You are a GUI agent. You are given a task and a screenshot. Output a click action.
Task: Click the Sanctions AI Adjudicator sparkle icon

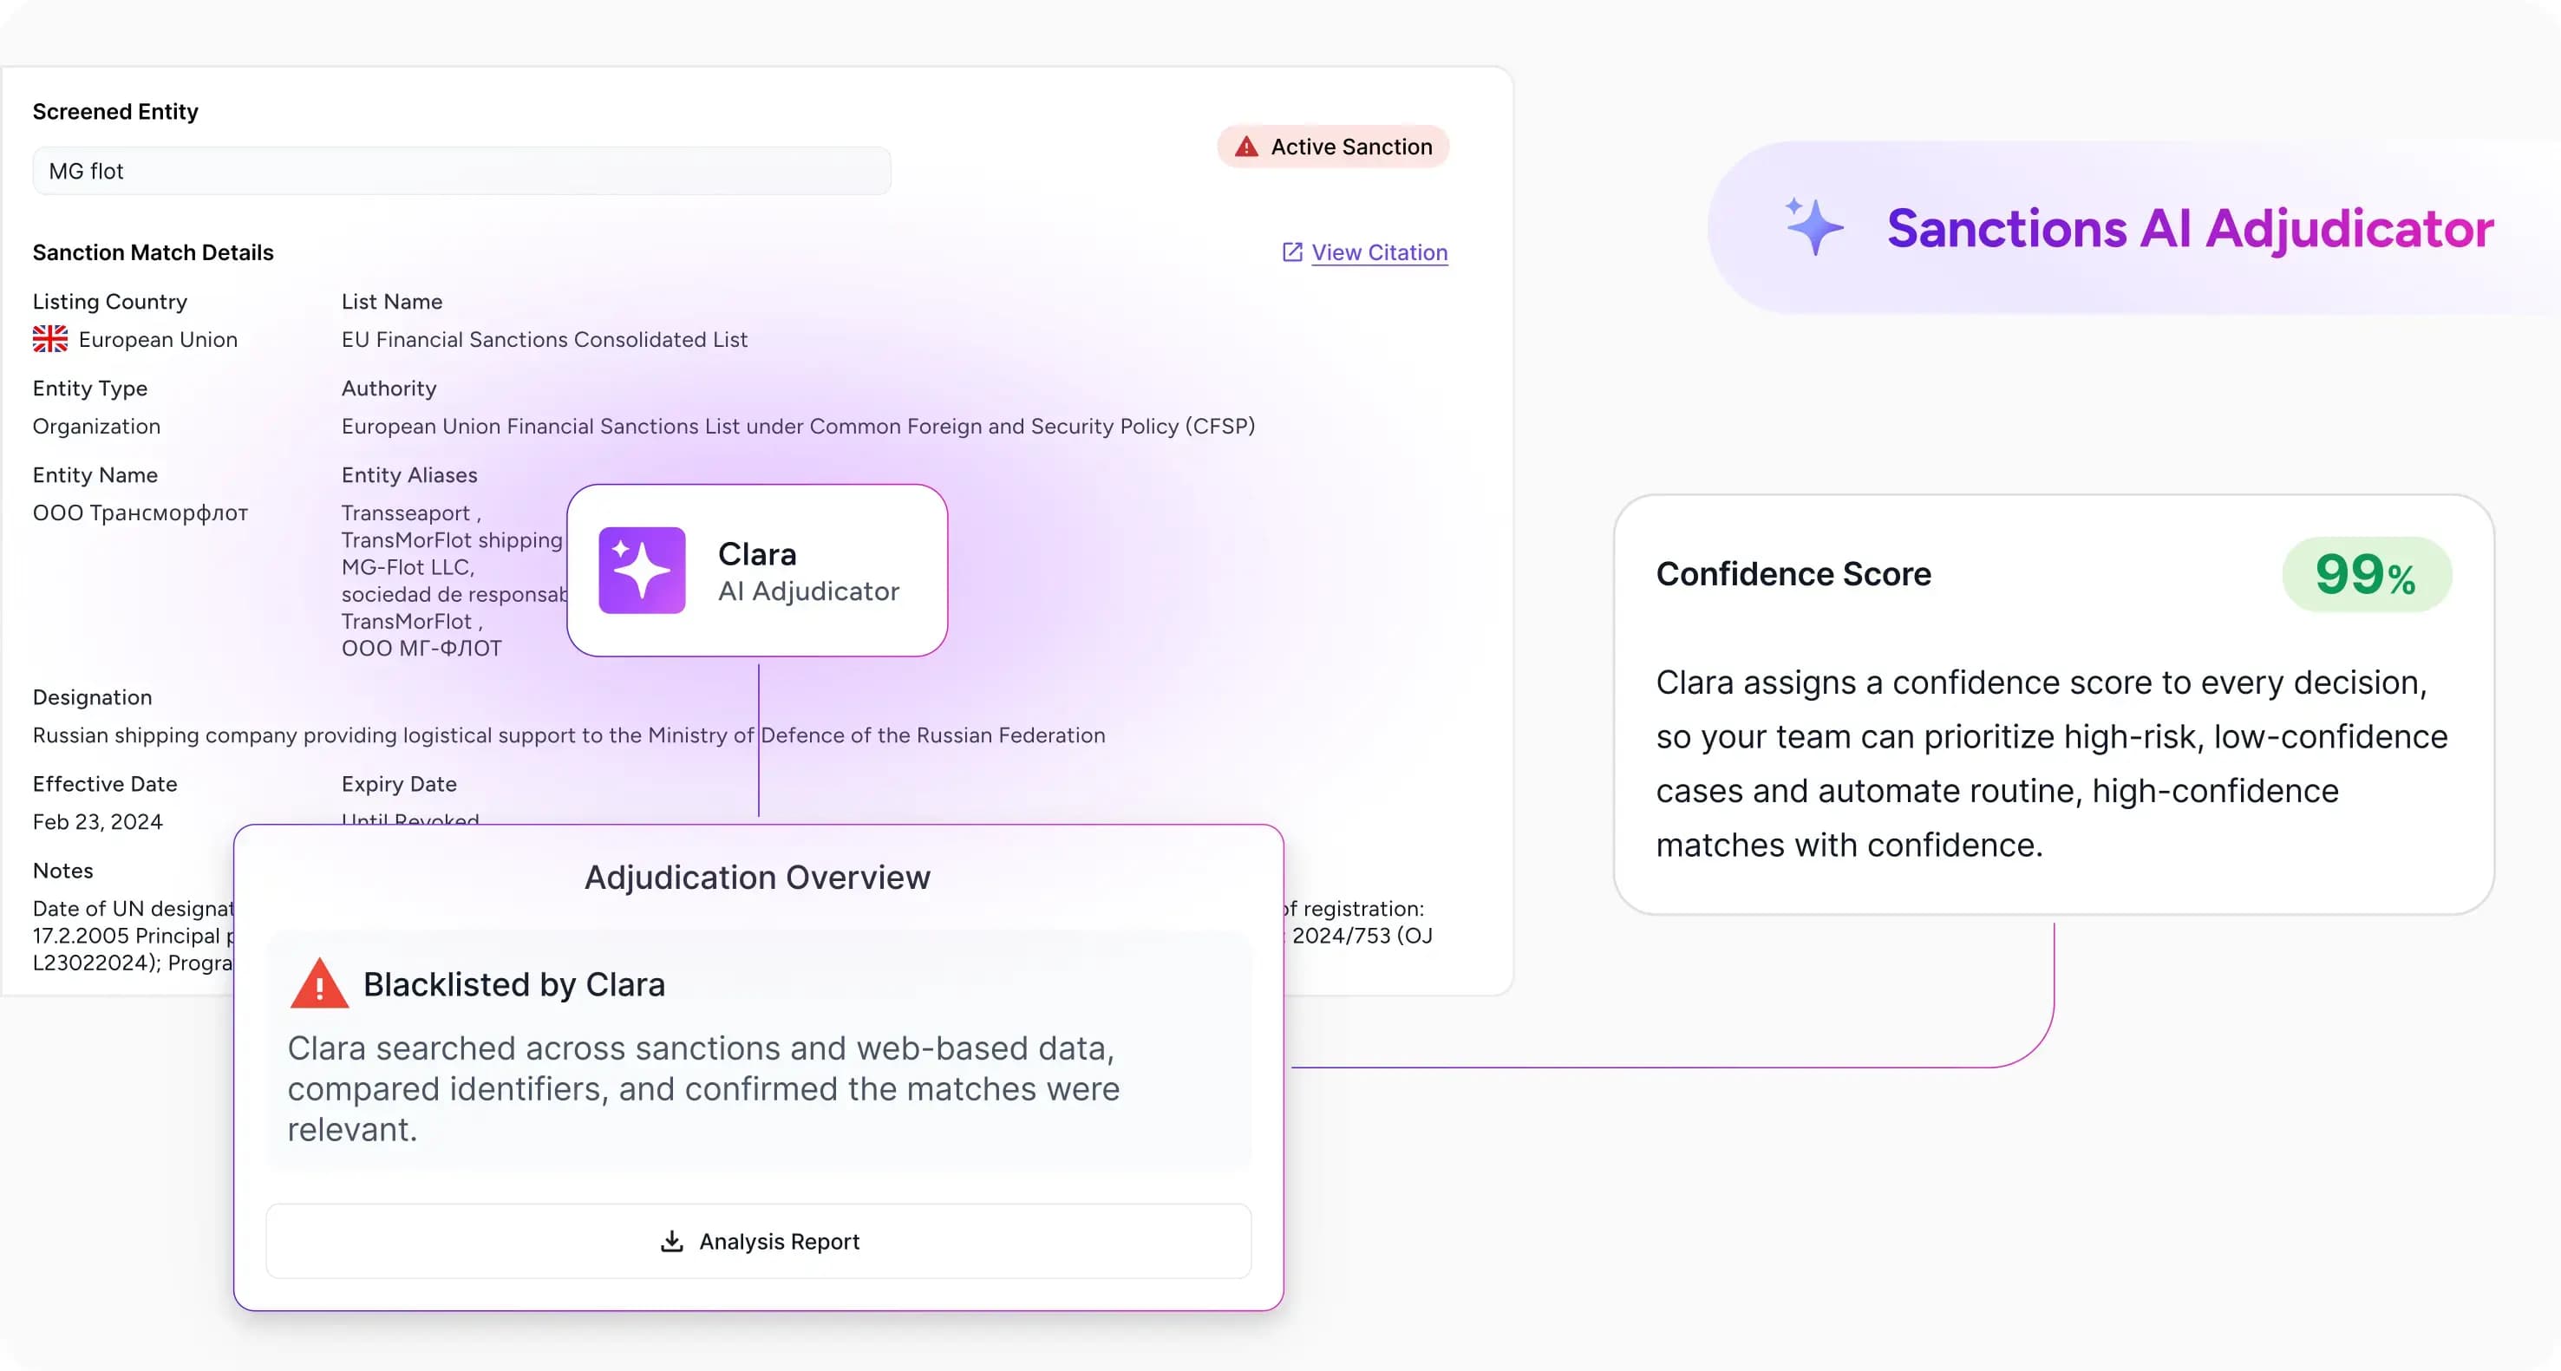point(1813,226)
